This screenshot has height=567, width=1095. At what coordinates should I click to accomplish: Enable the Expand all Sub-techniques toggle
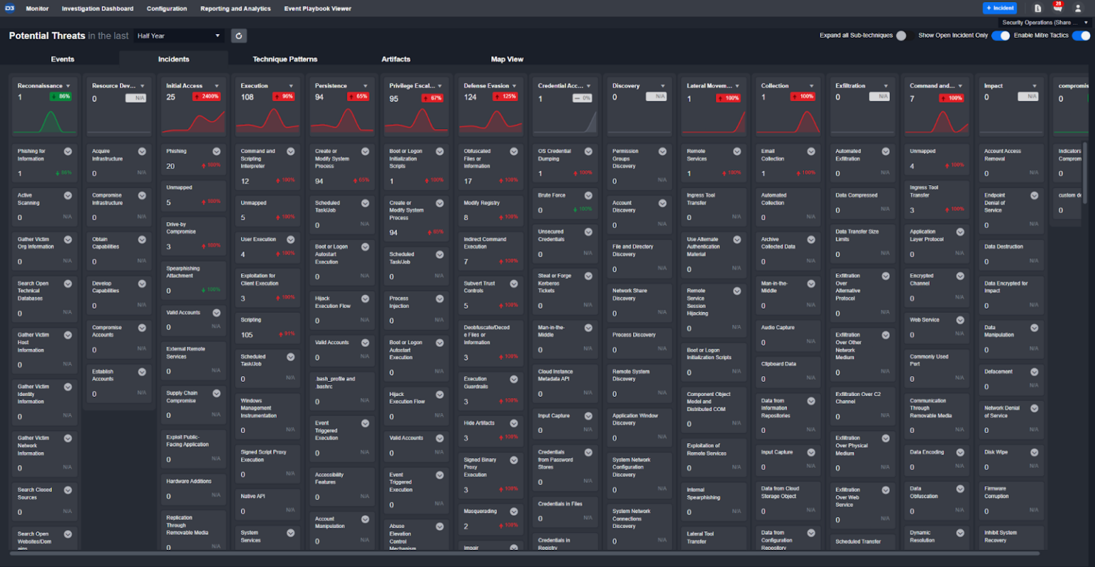click(903, 36)
